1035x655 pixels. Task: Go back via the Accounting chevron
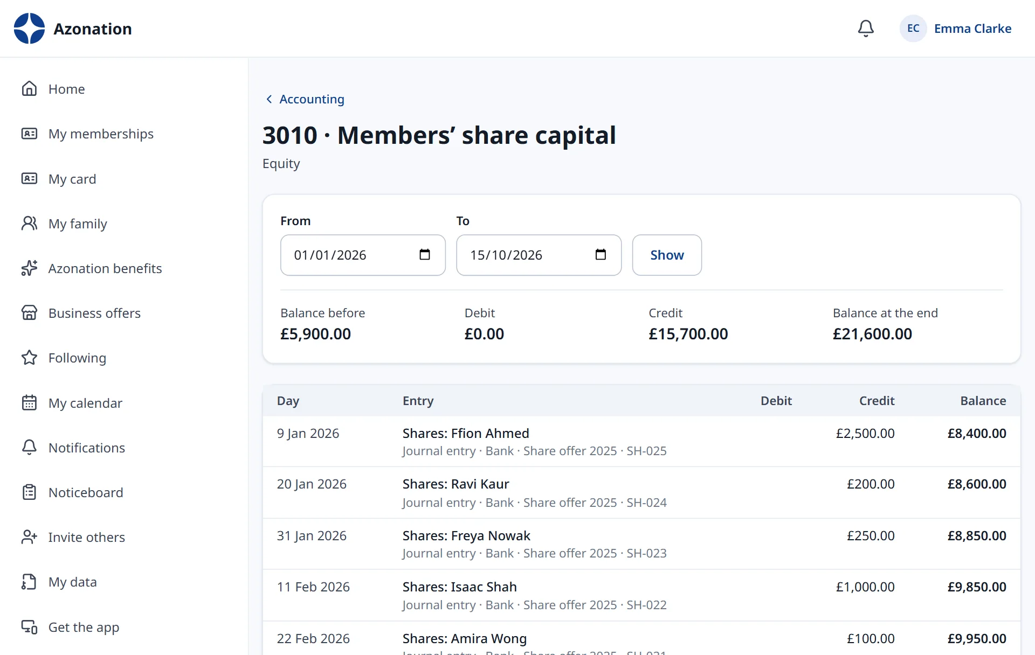coord(269,99)
